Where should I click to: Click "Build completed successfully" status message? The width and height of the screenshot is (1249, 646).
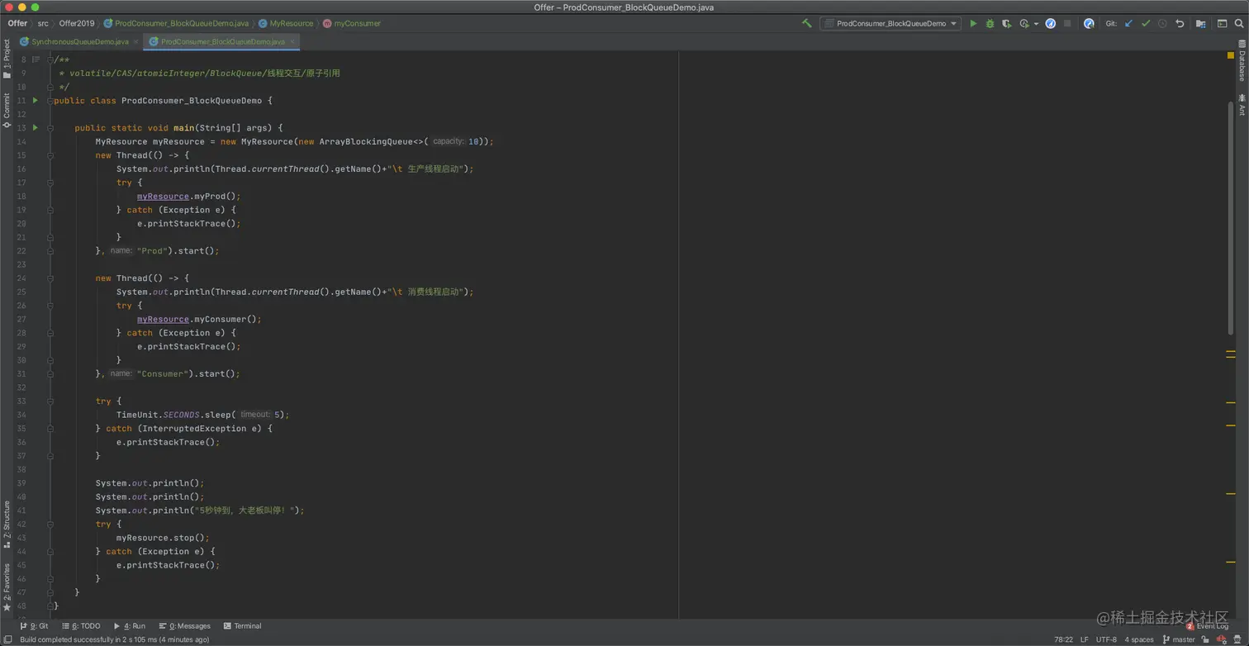coord(114,639)
